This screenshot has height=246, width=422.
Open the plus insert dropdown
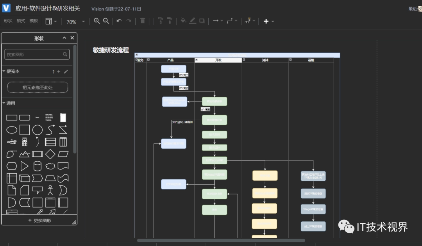pyautogui.click(x=268, y=21)
